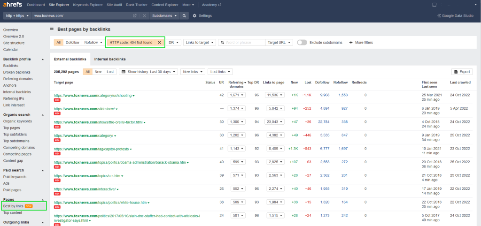Open Site structure in sidebar

14,43
